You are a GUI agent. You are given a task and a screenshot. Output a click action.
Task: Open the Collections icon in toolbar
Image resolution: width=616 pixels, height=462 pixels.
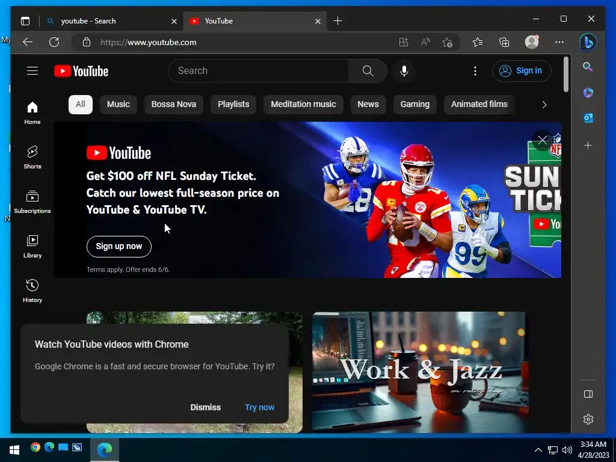[x=504, y=42]
